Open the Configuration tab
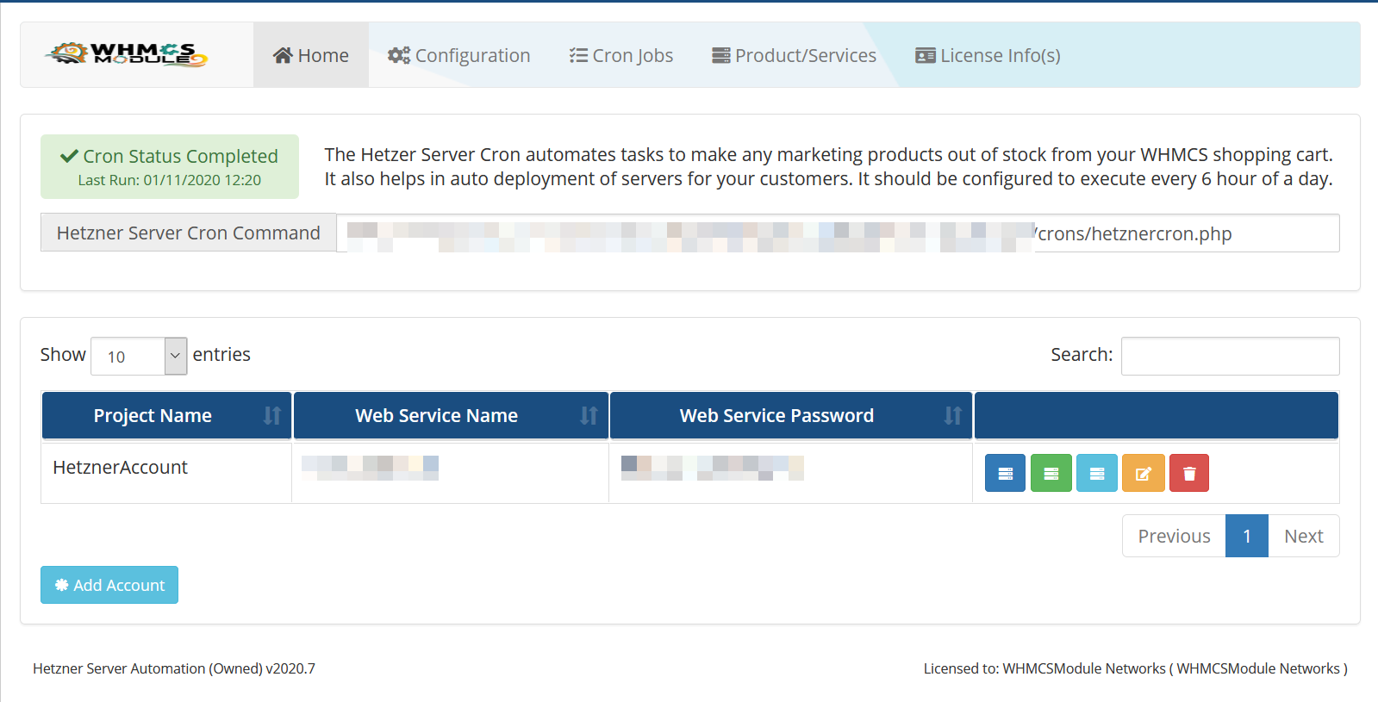This screenshot has width=1378, height=702. (459, 55)
